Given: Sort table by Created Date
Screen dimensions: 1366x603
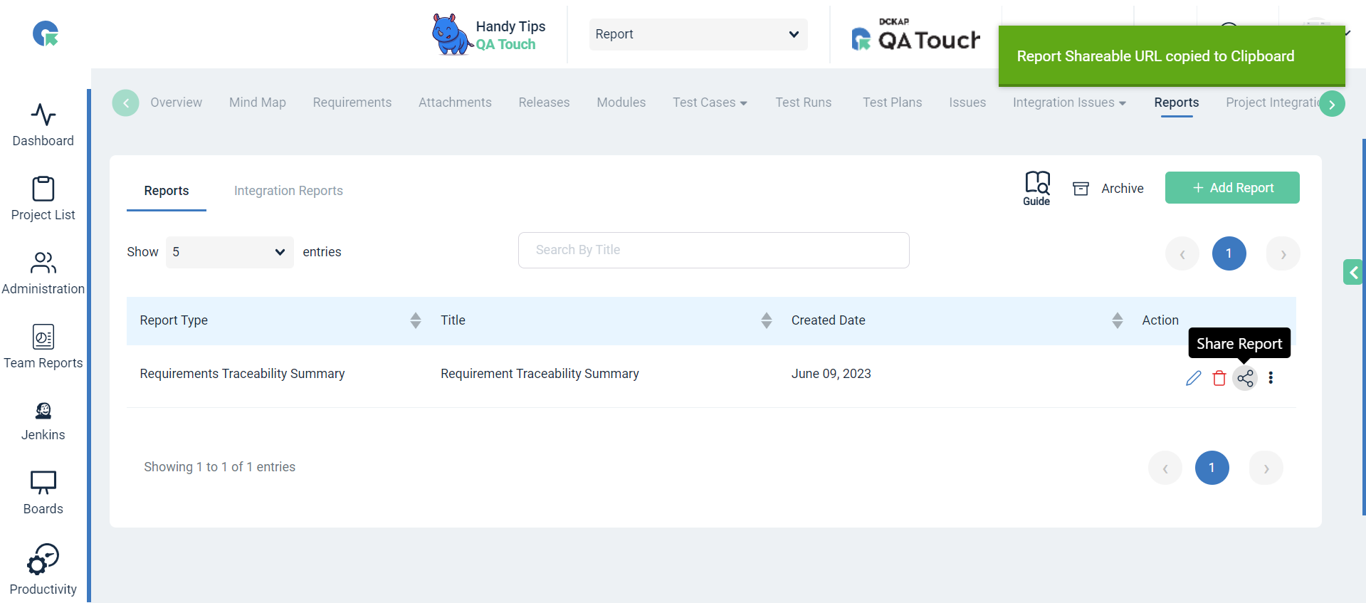Looking at the screenshot, I should point(1118,320).
